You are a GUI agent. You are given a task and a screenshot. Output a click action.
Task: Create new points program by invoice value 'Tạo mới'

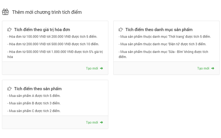pyautogui.click(x=92, y=68)
